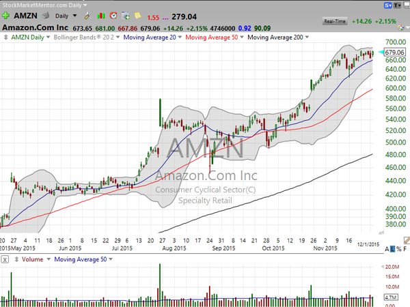The width and height of the screenshot is (410, 307).
Task: Click the 673.65 open price value
Action: point(82,28)
